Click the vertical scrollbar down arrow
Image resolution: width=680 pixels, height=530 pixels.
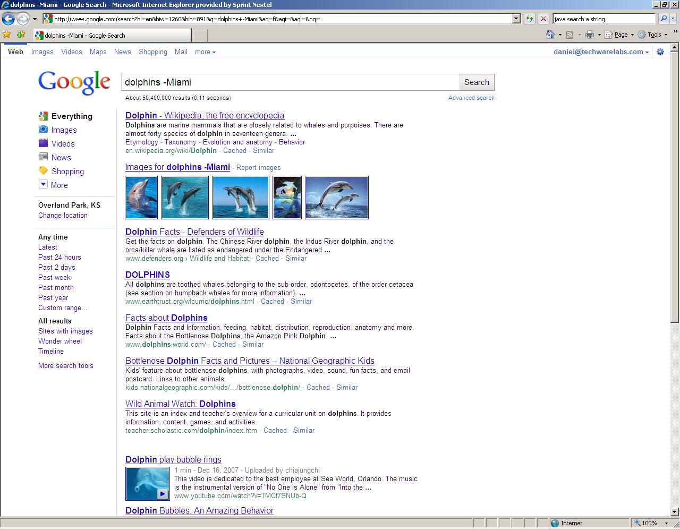[675, 511]
